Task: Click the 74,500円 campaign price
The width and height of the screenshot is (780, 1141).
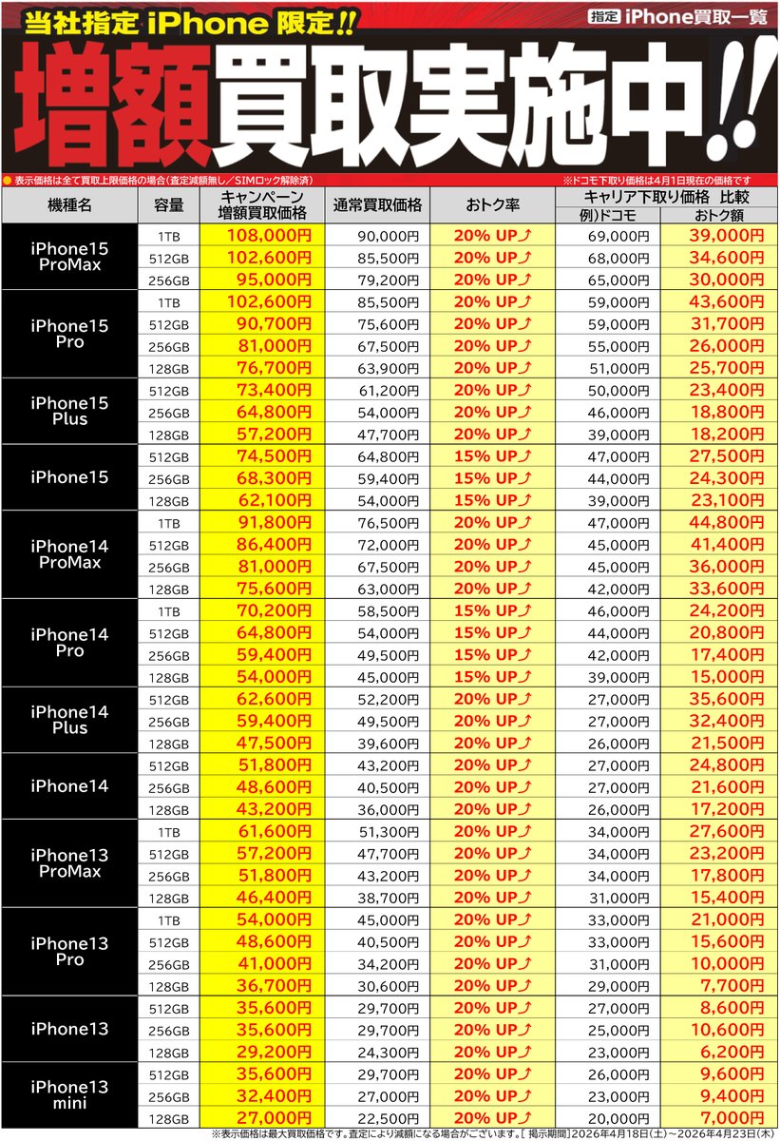Action: tap(275, 455)
